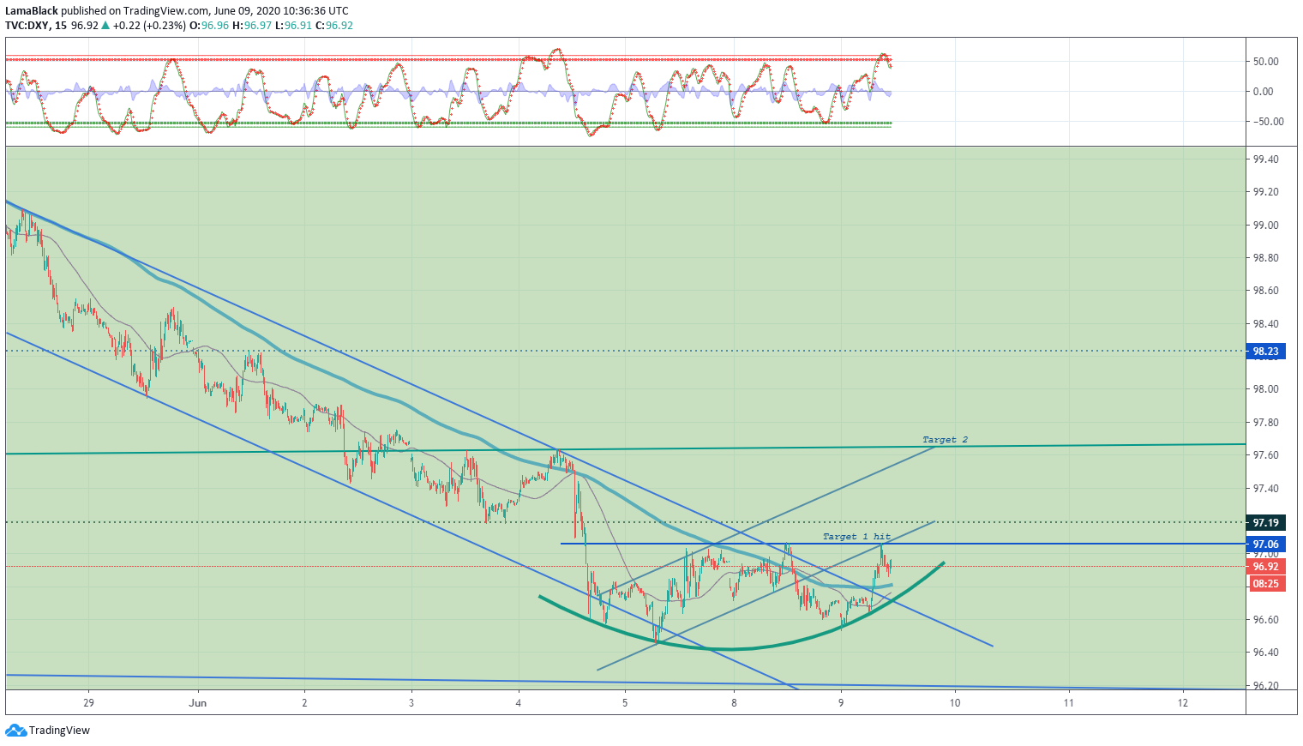The image size is (1303, 746).
Task: Click the 12 date axis label
Action: pos(1183,703)
